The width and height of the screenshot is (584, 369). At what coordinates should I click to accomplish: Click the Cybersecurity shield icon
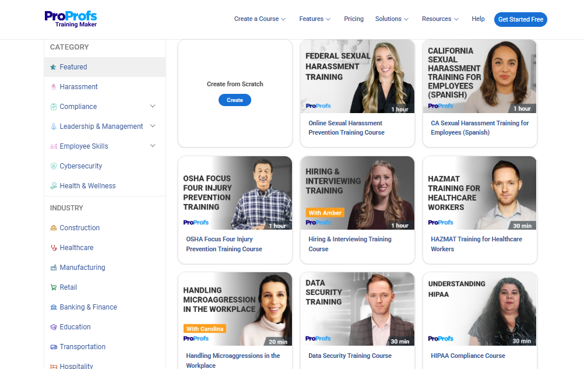point(53,166)
